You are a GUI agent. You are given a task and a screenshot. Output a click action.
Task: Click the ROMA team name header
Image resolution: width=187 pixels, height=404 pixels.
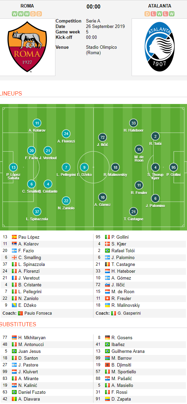point(27,6)
